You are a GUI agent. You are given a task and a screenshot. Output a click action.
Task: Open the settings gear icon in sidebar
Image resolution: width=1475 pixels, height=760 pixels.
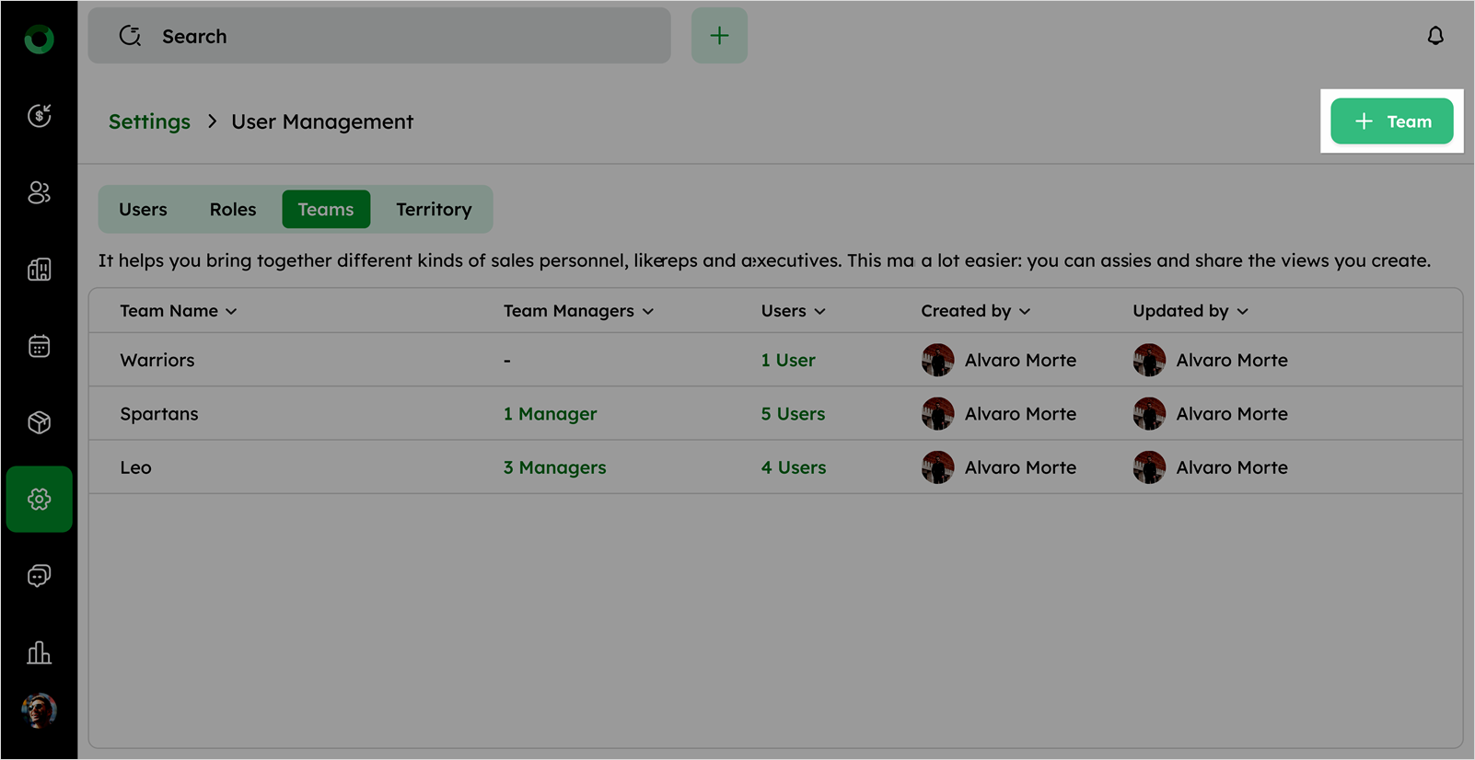(39, 499)
